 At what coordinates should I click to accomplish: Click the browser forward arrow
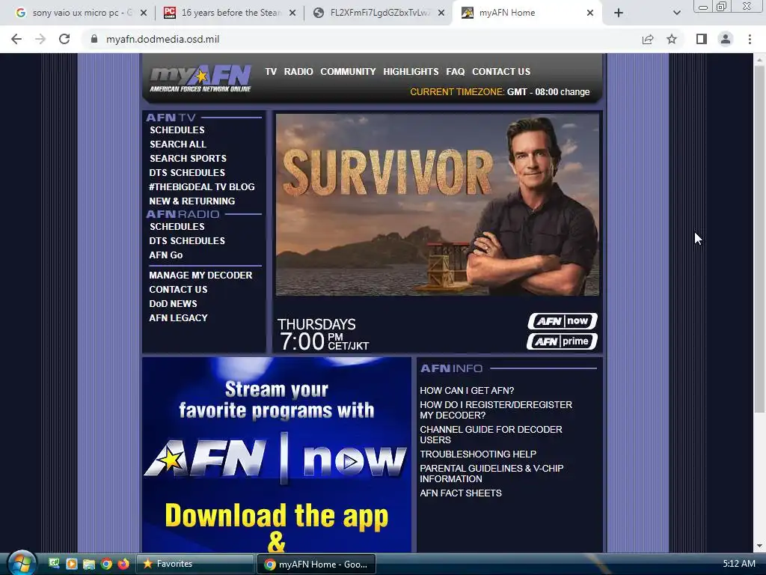tap(40, 39)
